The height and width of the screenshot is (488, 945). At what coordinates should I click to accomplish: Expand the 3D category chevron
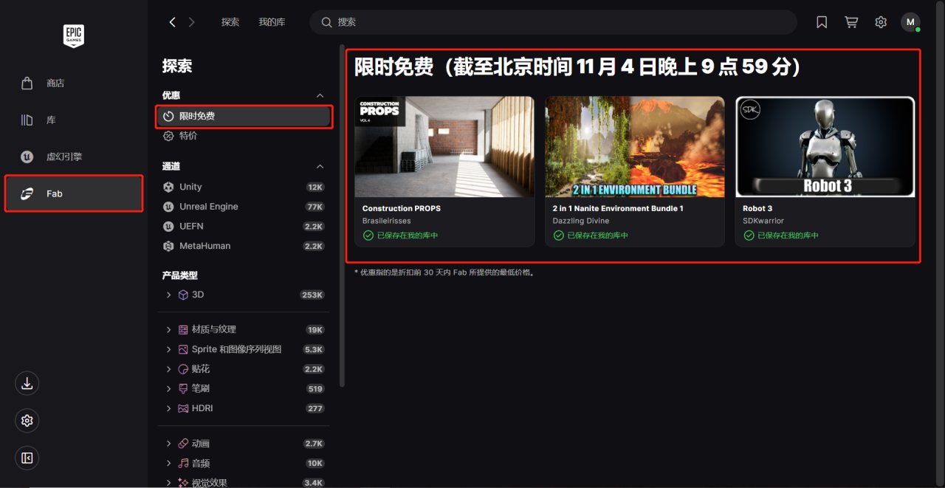168,295
